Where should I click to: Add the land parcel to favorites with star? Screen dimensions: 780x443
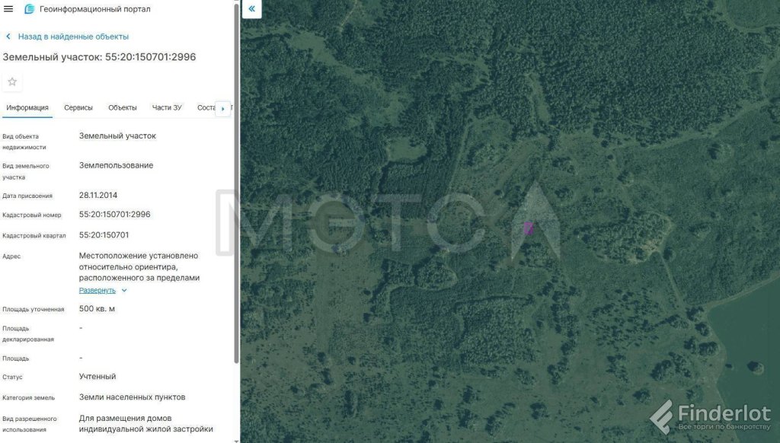[12, 82]
